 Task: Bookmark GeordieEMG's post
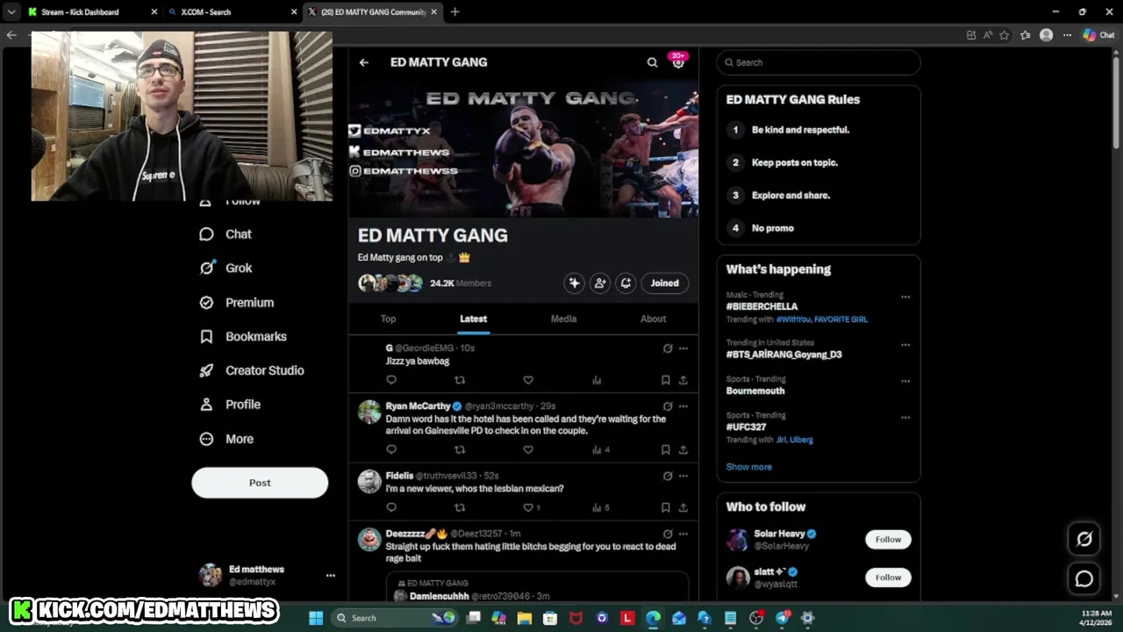(665, 380)
